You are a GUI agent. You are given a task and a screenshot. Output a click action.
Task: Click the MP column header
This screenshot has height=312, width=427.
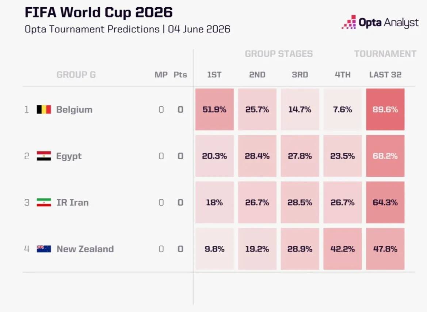161,75
